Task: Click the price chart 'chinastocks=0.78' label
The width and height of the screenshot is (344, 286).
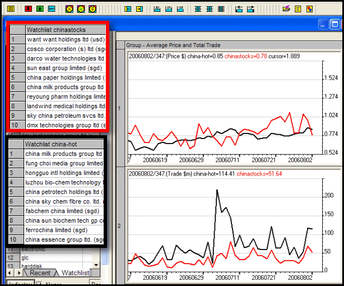Action: [x=246, y=56]
